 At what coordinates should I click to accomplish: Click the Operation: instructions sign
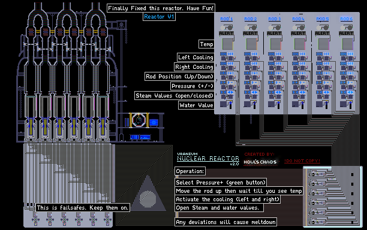190,171
